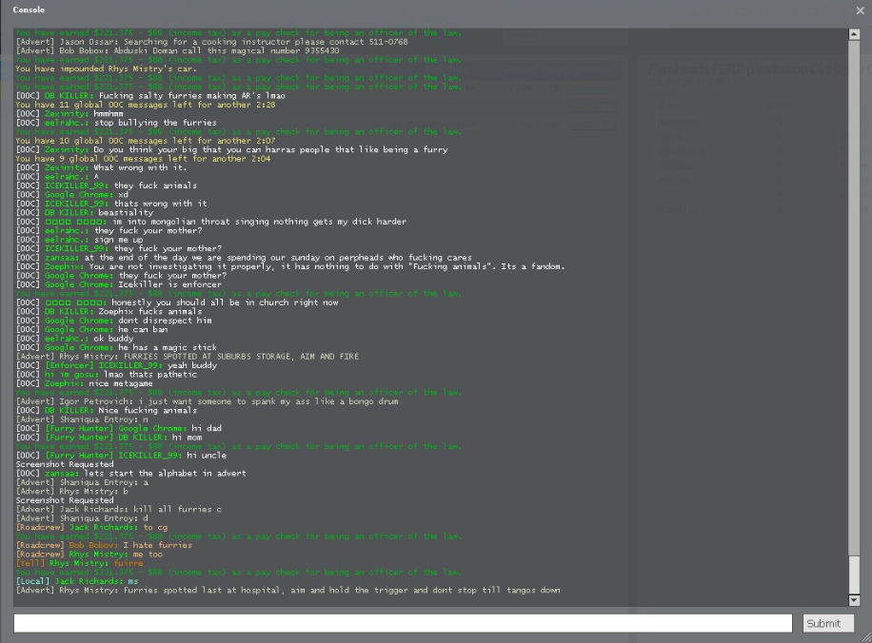The width and height of the screenshot is (872, 643).
Task: Focus the console command input field
Action: point(403,623)
